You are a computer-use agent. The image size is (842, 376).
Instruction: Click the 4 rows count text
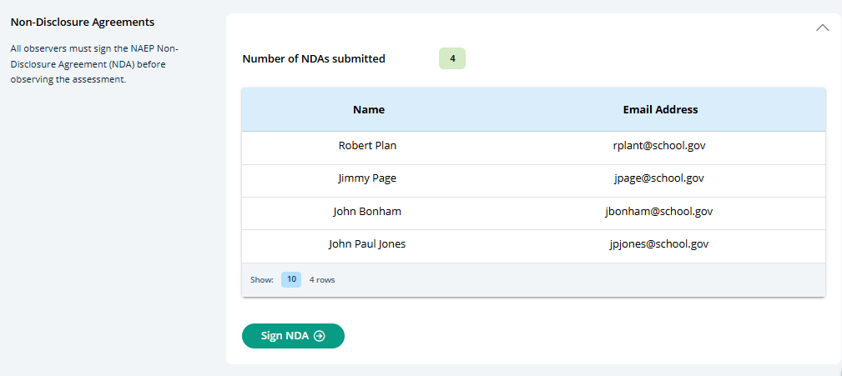point(322,280)
